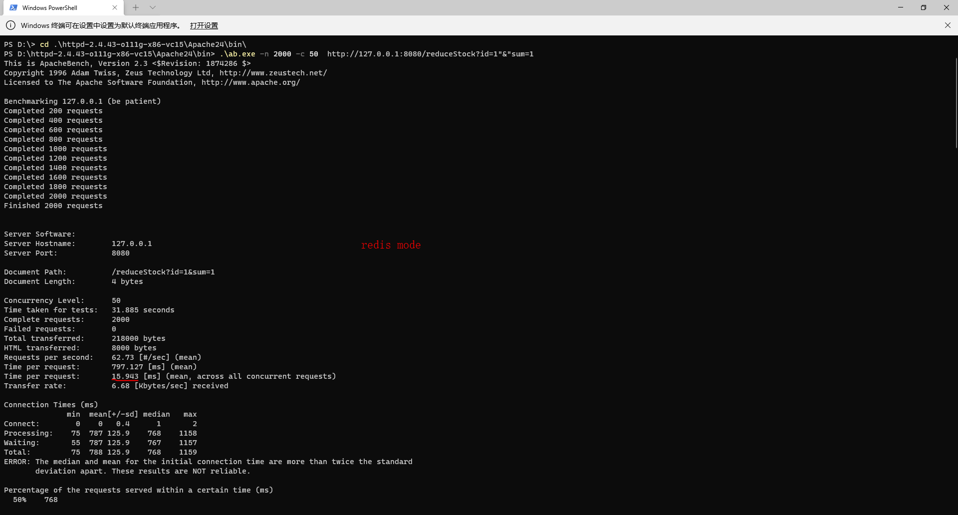Click the 'Processing:' row label
The image size is (958, 515).
[28, 433]
